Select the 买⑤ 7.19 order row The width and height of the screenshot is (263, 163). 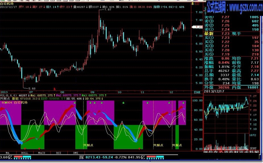click(231, 54)
